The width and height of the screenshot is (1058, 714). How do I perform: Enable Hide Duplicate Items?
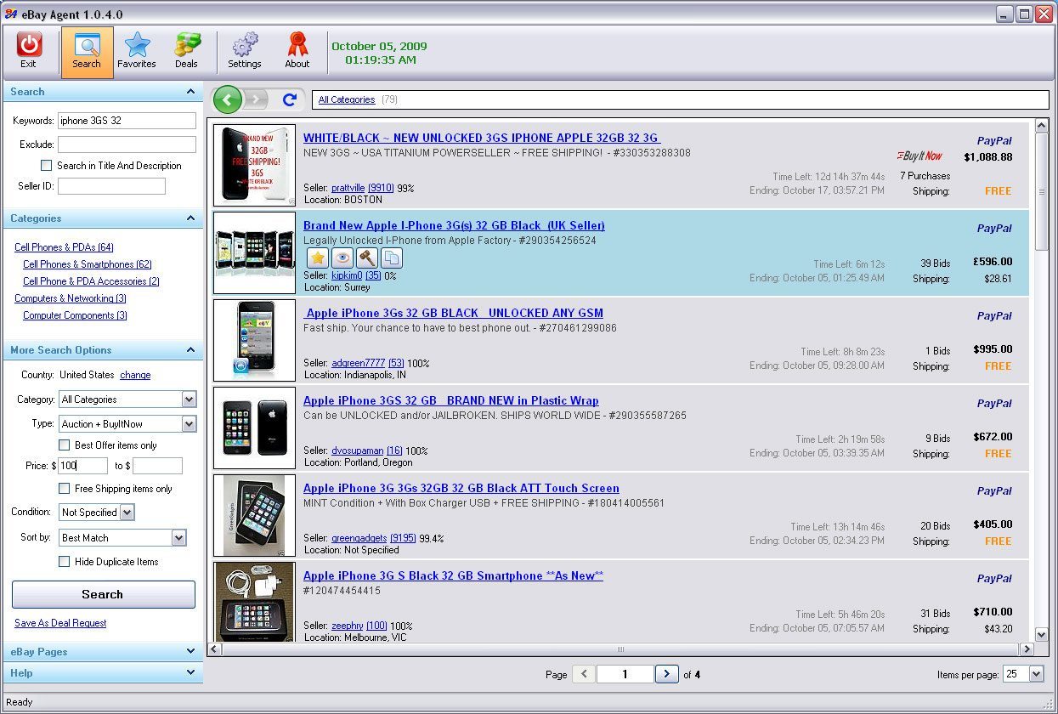64,562
